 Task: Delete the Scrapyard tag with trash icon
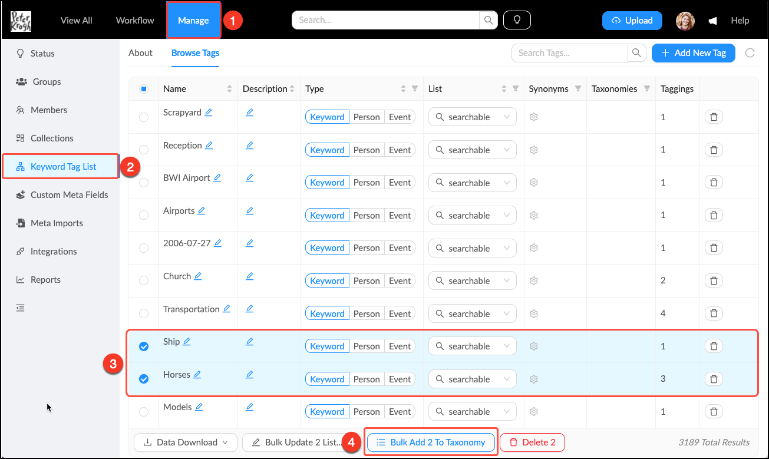pos(714,117)
